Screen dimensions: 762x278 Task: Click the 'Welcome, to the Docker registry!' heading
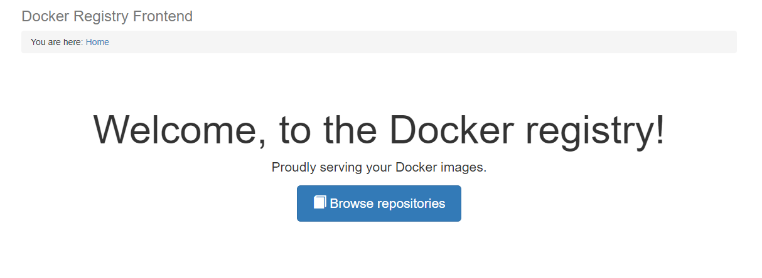[379, 130]
